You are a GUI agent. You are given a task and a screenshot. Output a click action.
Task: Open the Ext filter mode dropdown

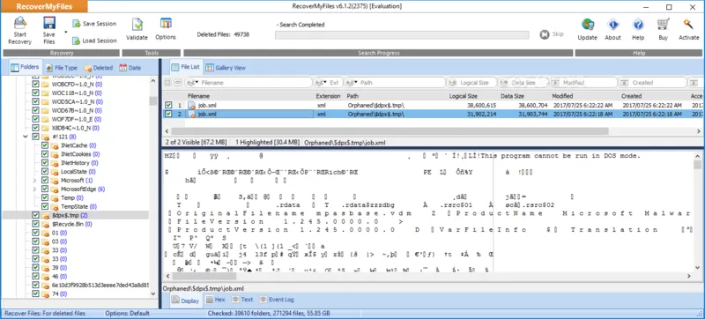pos(321,83)
